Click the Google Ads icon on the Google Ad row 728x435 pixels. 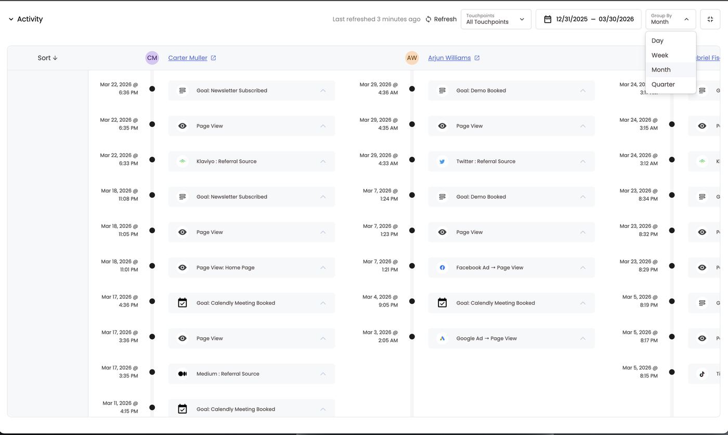(442, 338)
